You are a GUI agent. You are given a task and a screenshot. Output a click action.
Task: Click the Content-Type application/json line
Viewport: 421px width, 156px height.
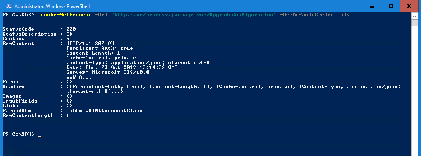coord(138,63)
